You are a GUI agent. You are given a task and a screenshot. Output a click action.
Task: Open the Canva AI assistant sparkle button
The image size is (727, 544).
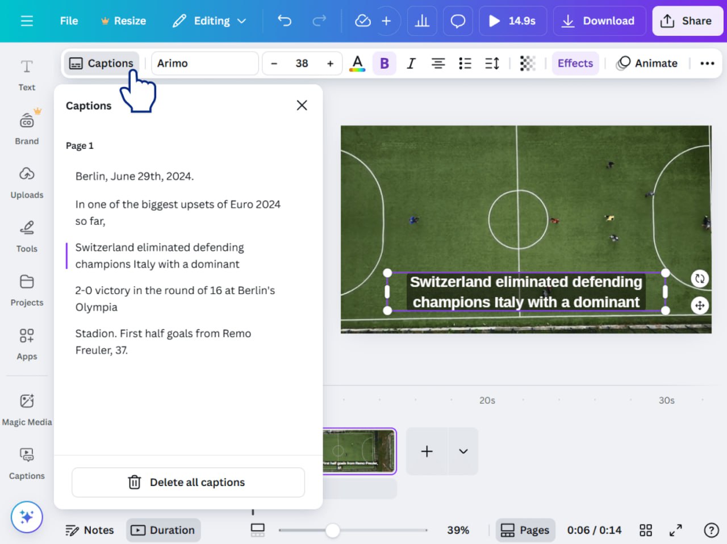click(26, 517)
